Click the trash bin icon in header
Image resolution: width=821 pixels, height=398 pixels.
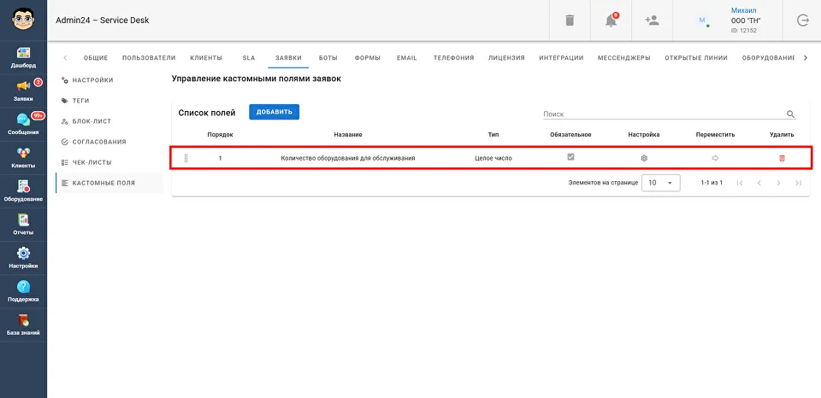click(x=570, y=20)
